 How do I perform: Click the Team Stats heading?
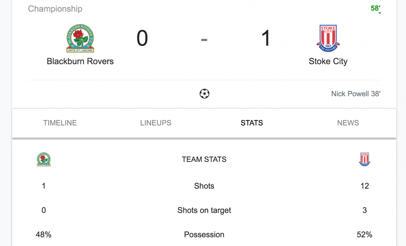click(204, 160)
